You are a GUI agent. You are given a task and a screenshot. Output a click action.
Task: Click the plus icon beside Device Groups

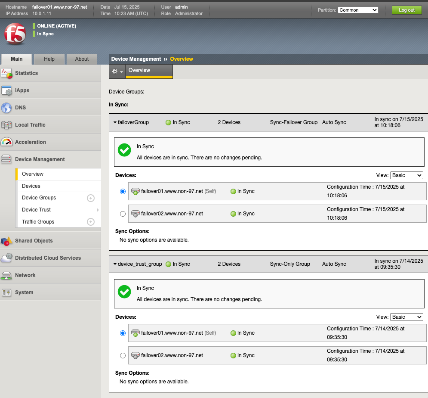click(91, 198)
